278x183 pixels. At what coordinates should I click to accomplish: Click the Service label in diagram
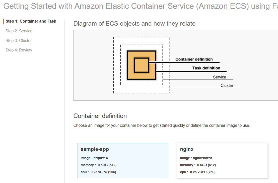tap(220, 77)
